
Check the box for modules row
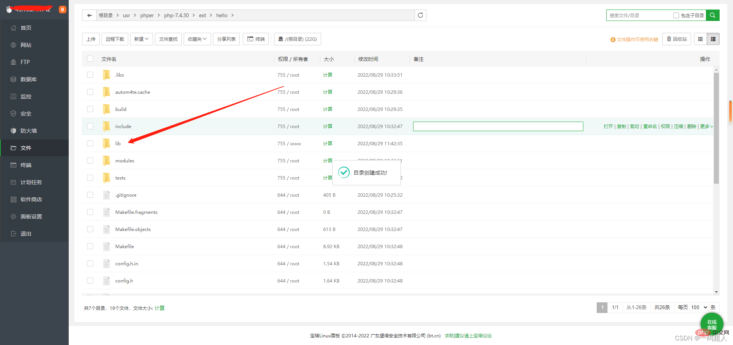(90, 160)
